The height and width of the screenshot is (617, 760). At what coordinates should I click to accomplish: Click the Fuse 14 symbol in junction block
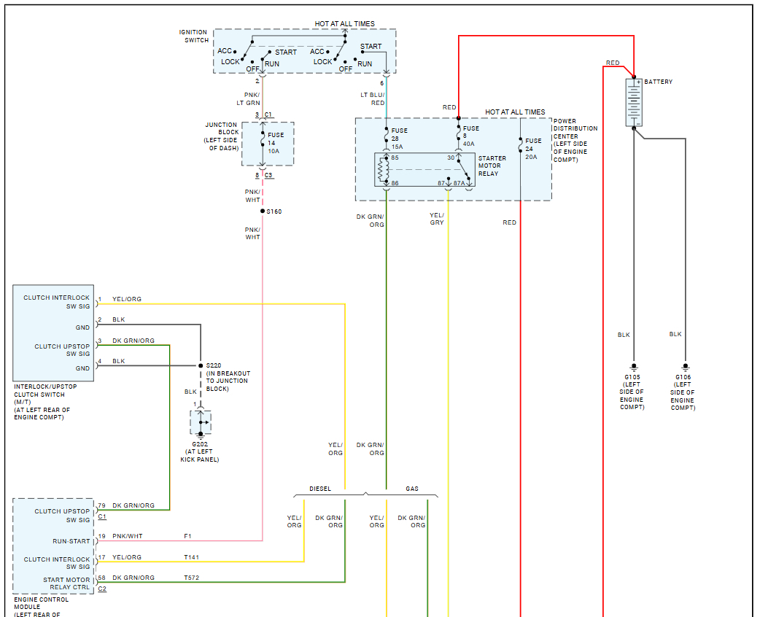tap(263, 141)
